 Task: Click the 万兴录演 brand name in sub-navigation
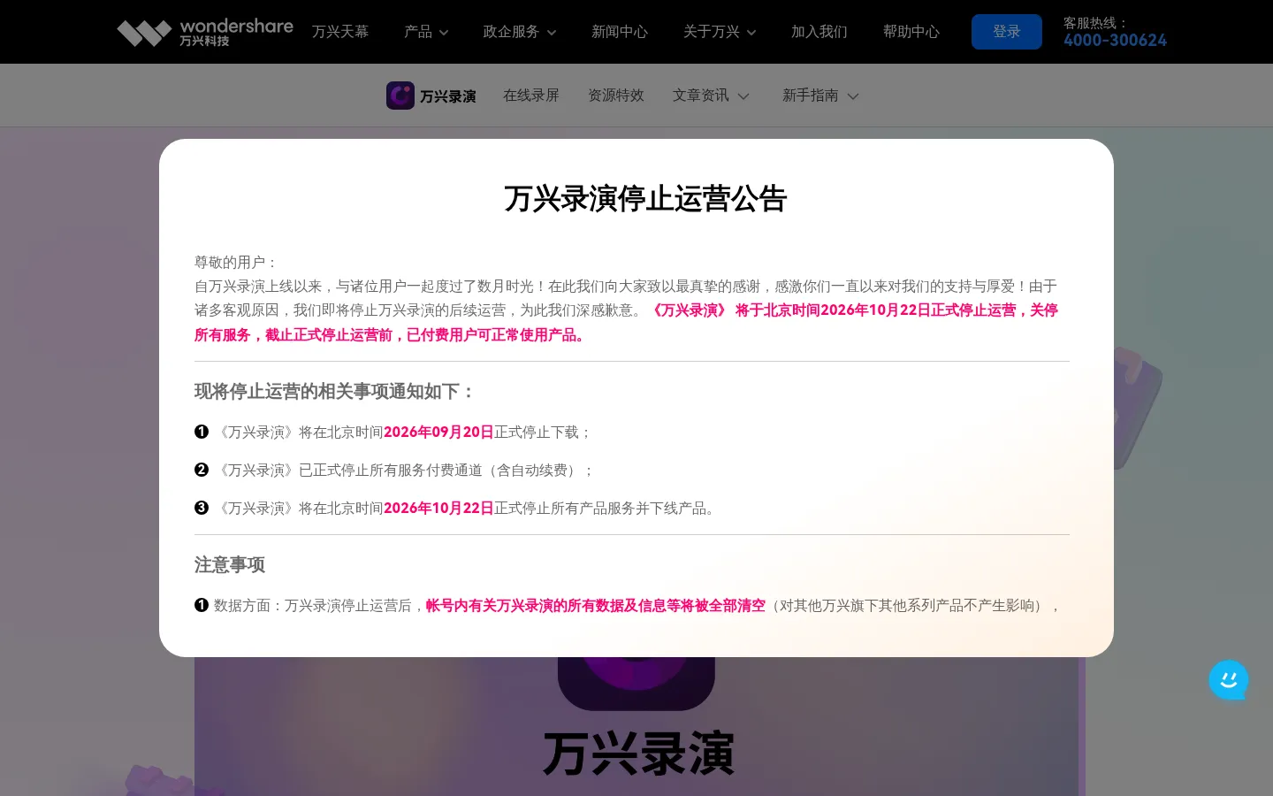tap(448, 96)
